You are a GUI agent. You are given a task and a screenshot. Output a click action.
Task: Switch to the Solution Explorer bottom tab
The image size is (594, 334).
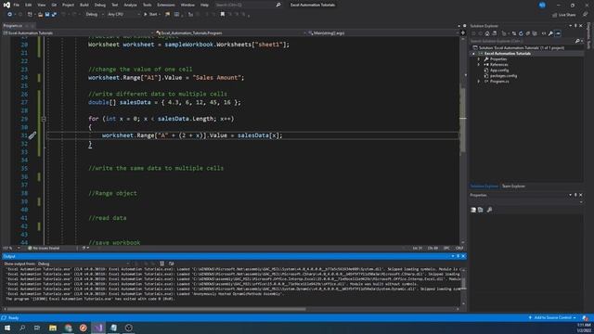click(484, 186)
